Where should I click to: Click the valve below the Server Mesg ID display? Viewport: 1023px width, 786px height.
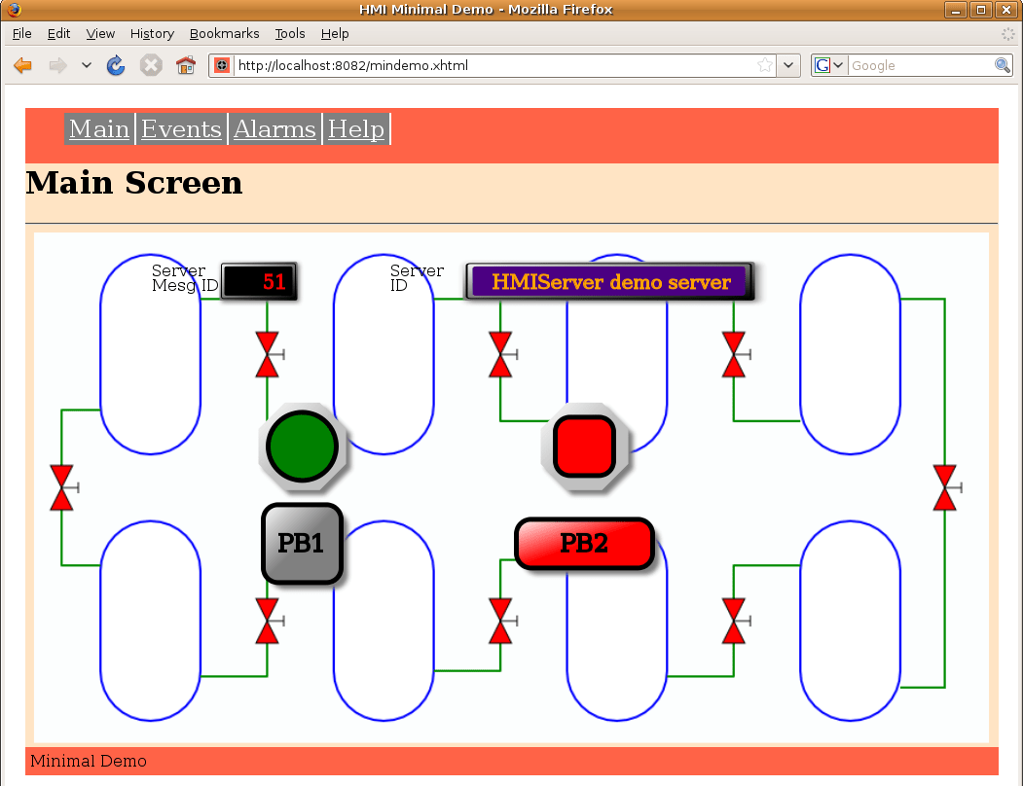268,353
